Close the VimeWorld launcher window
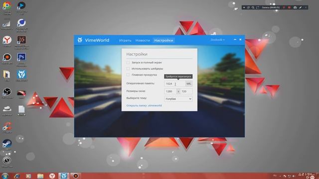 tap(240, 40)
